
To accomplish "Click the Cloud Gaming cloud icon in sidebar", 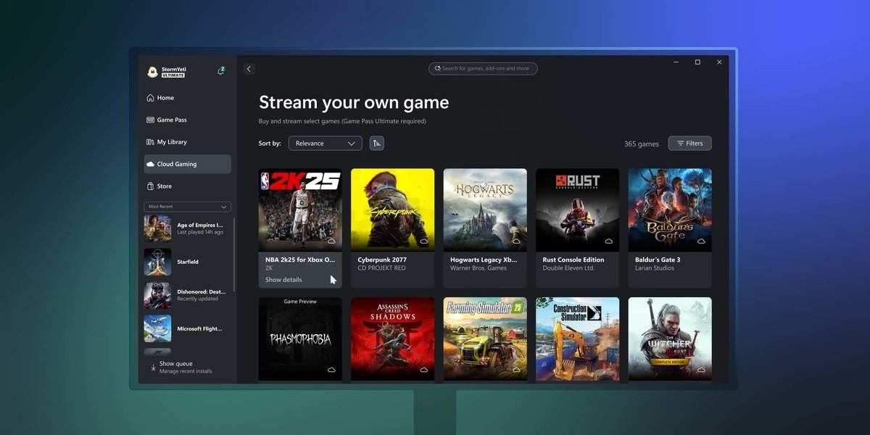I will click(150, 165).
